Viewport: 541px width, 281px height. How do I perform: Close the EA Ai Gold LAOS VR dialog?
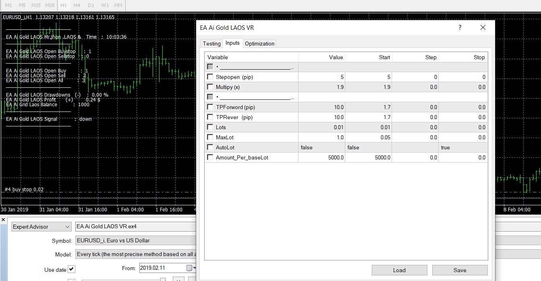pos(483,27)
